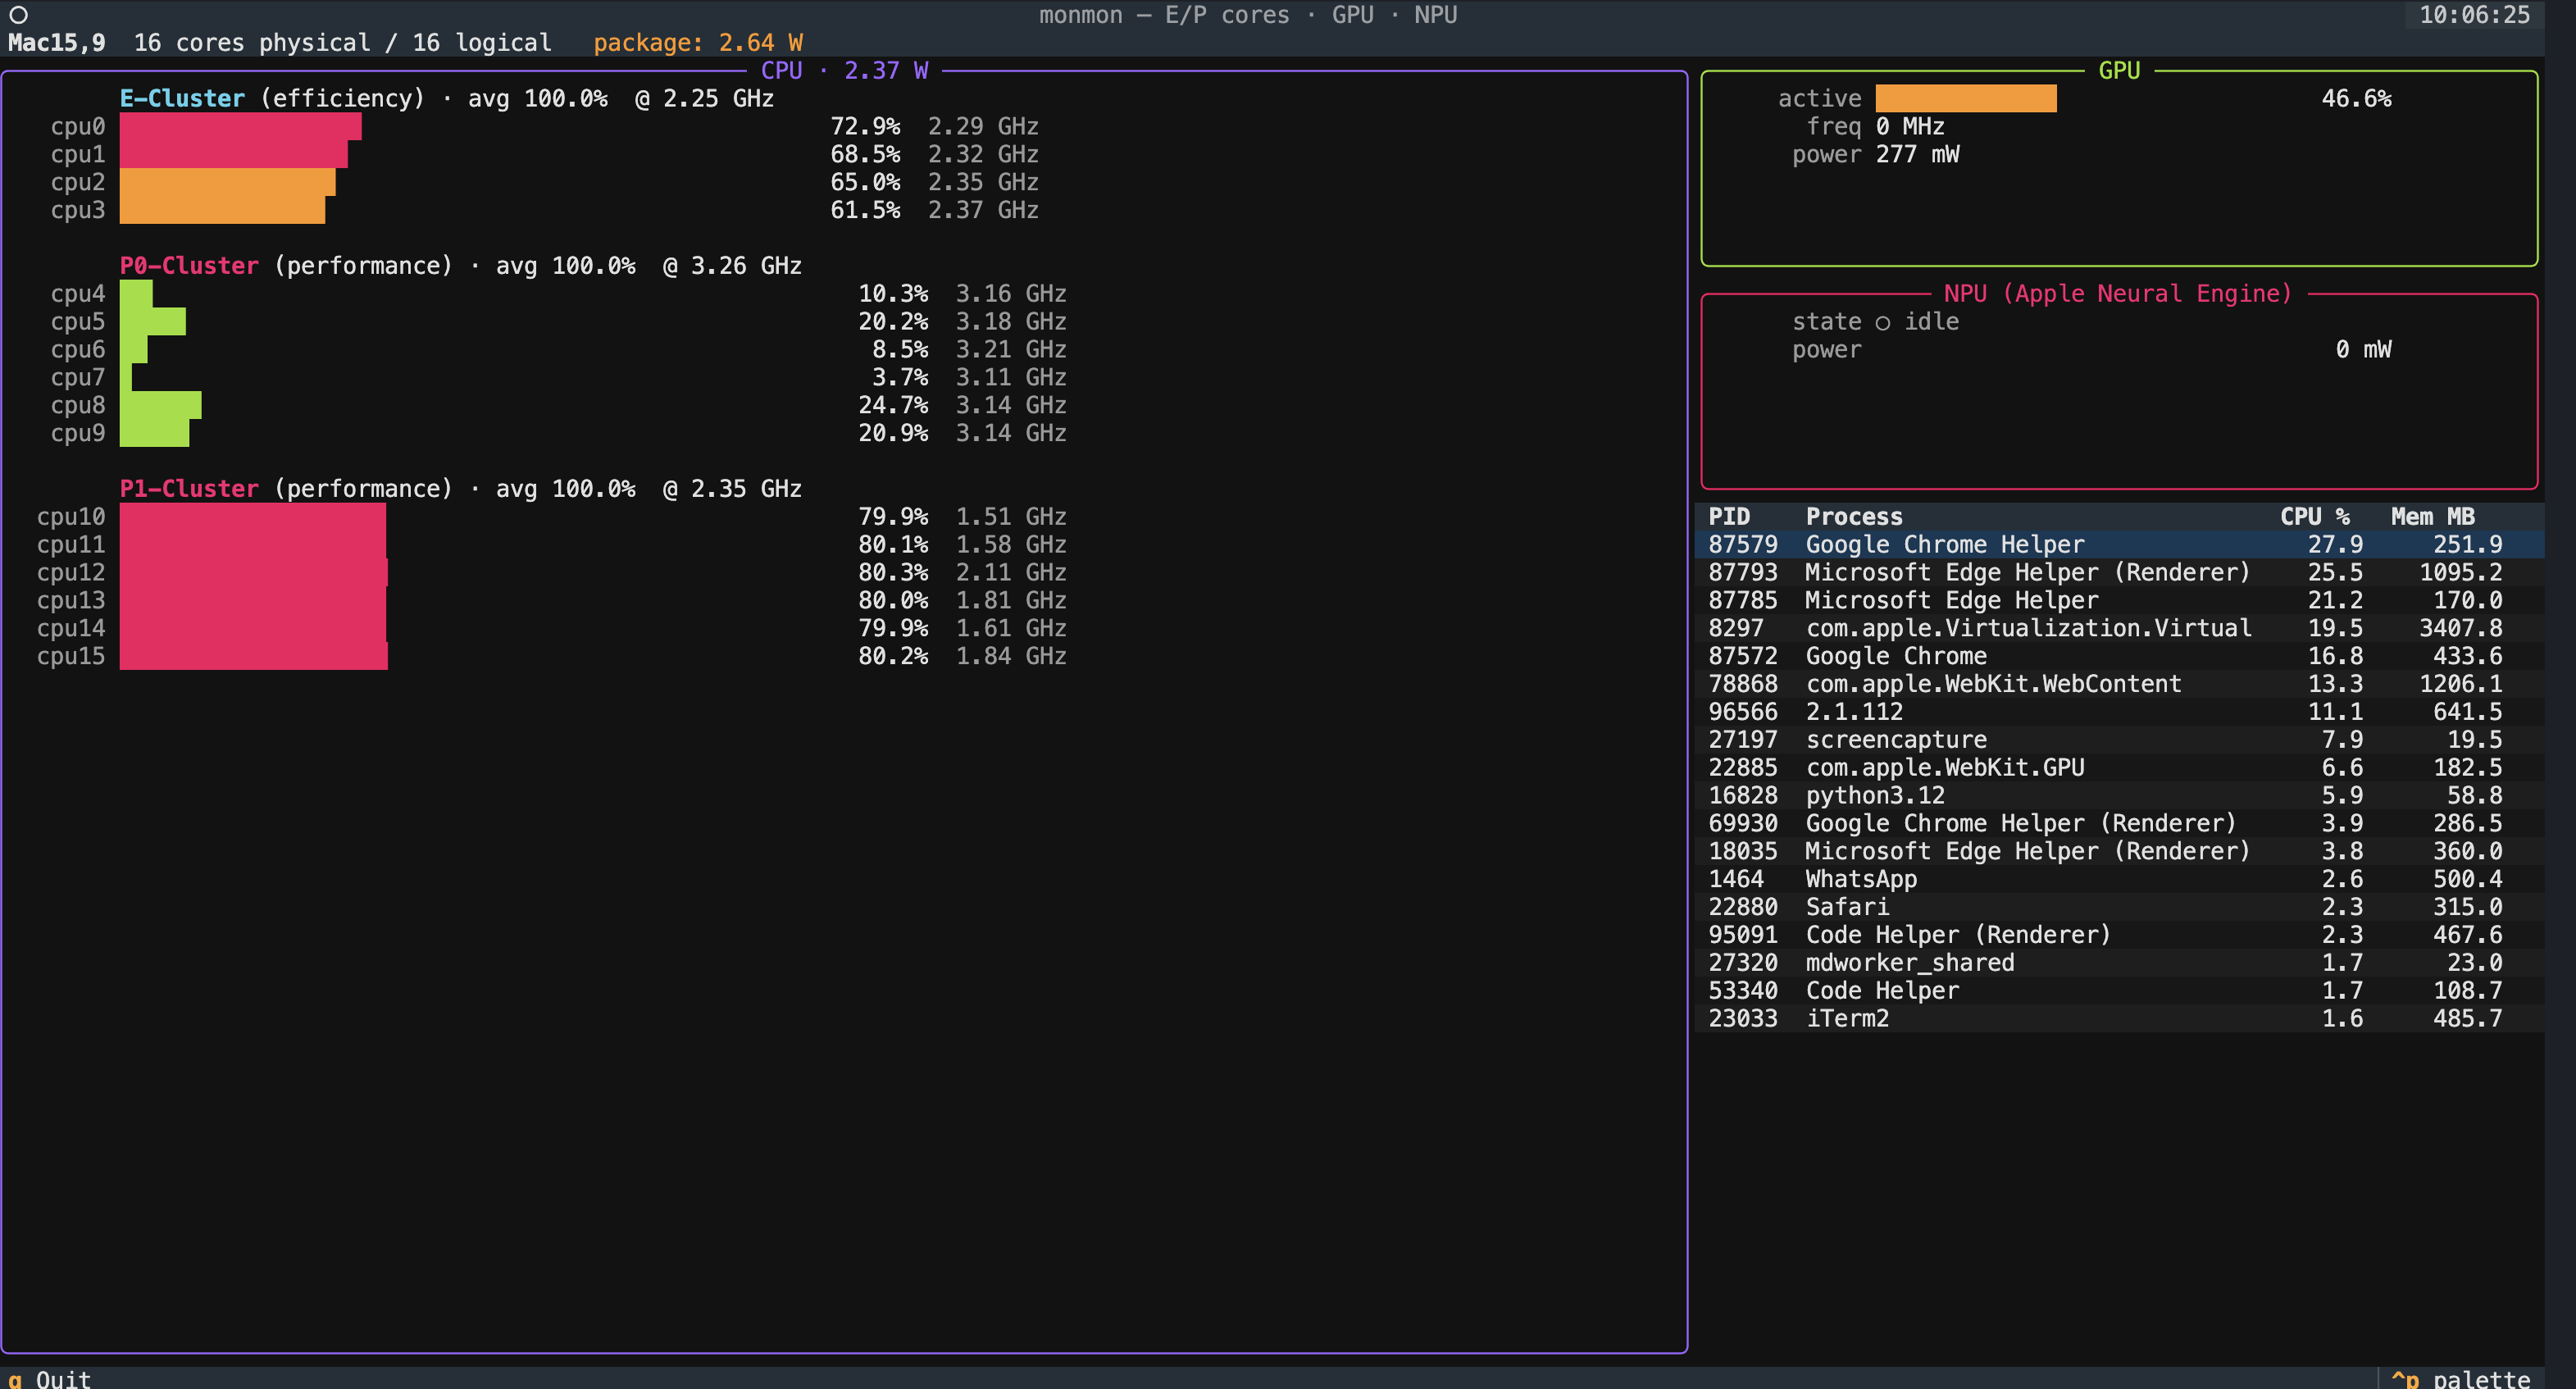Click the cpu10 pink usage bar
2576x1389 pixels.
pos(250,516)
